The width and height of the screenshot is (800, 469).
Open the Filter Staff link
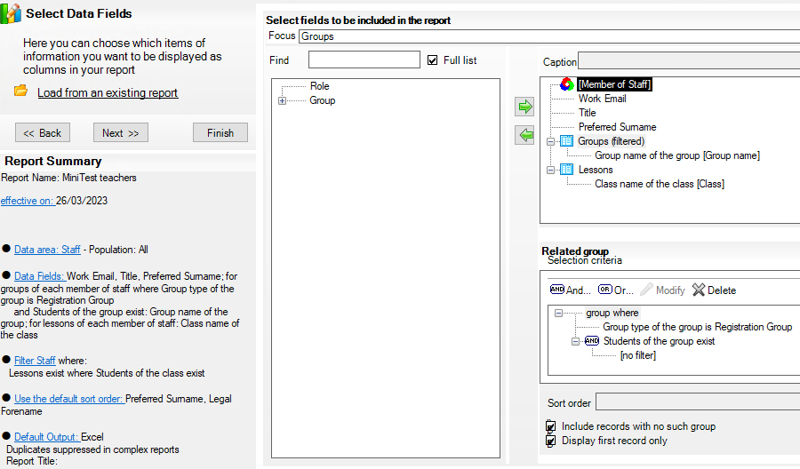point(35,361)
